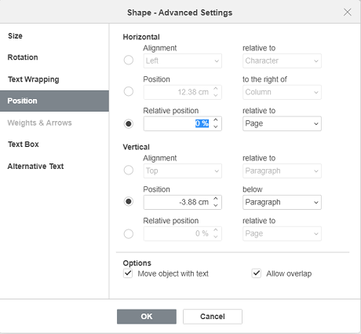Image resolution: width=361 pixels, height=334 pixels.
Task: Increase vertical Position value using up arrow
Action: [x=216, y=199]
